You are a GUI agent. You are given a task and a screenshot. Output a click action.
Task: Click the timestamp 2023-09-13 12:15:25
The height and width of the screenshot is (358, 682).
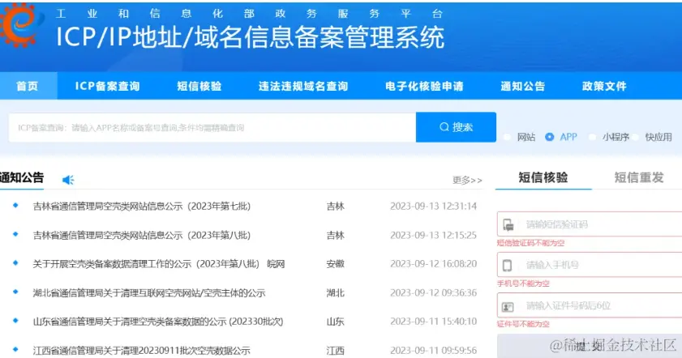(x=434, y=235)
